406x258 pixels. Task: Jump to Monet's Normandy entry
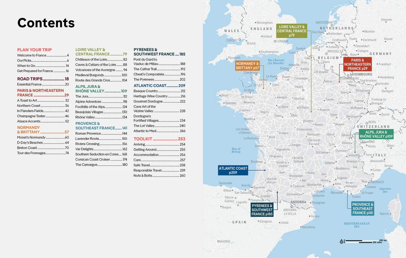click(x=43, y=138)
